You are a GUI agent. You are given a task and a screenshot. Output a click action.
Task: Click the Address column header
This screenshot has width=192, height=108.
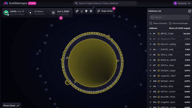pyautogui.click(x=153, y=28)
